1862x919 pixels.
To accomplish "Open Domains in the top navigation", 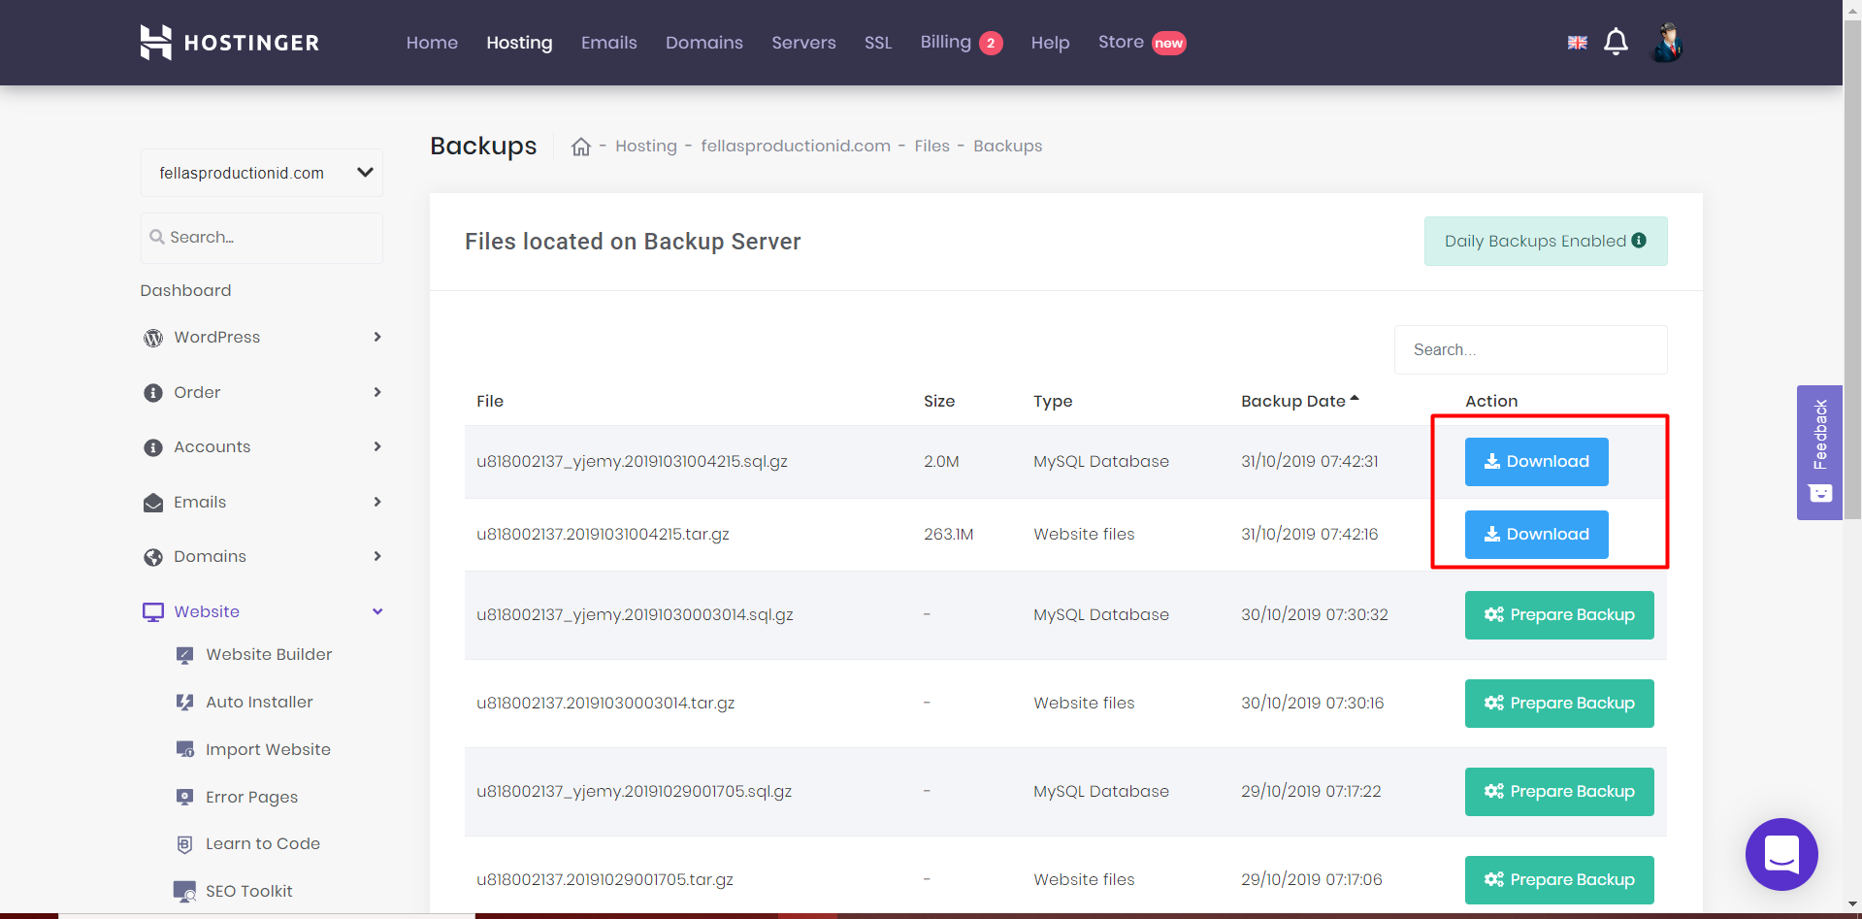I will [x=704, y=43].
